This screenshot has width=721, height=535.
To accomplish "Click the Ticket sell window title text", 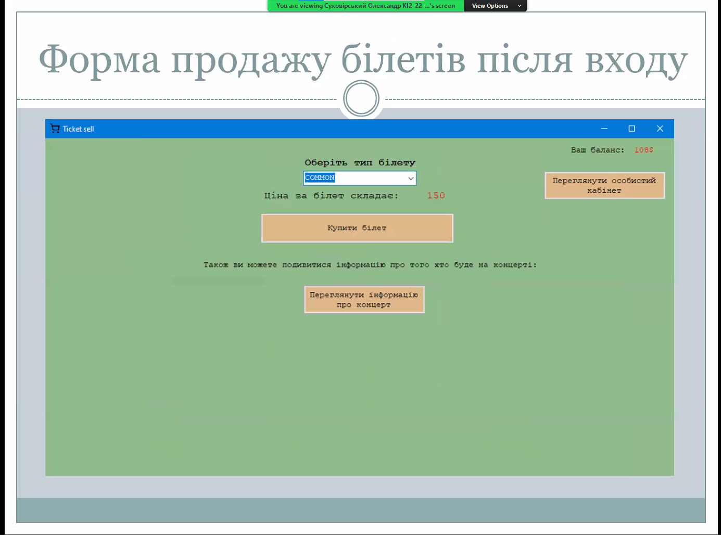I will [x=79, y=129].
